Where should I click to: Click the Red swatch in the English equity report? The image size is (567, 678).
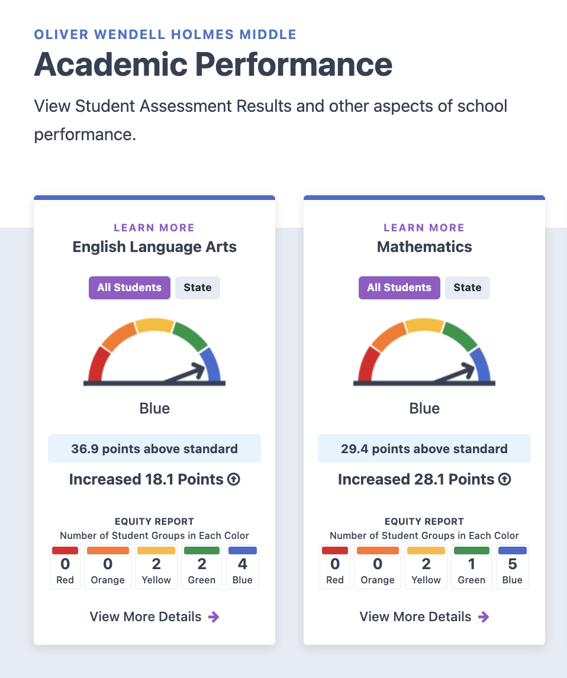point(65,551)
